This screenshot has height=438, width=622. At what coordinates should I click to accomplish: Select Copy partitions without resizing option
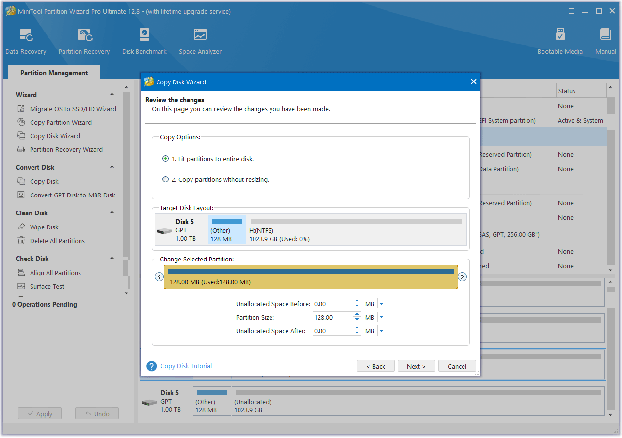[216, 179]
